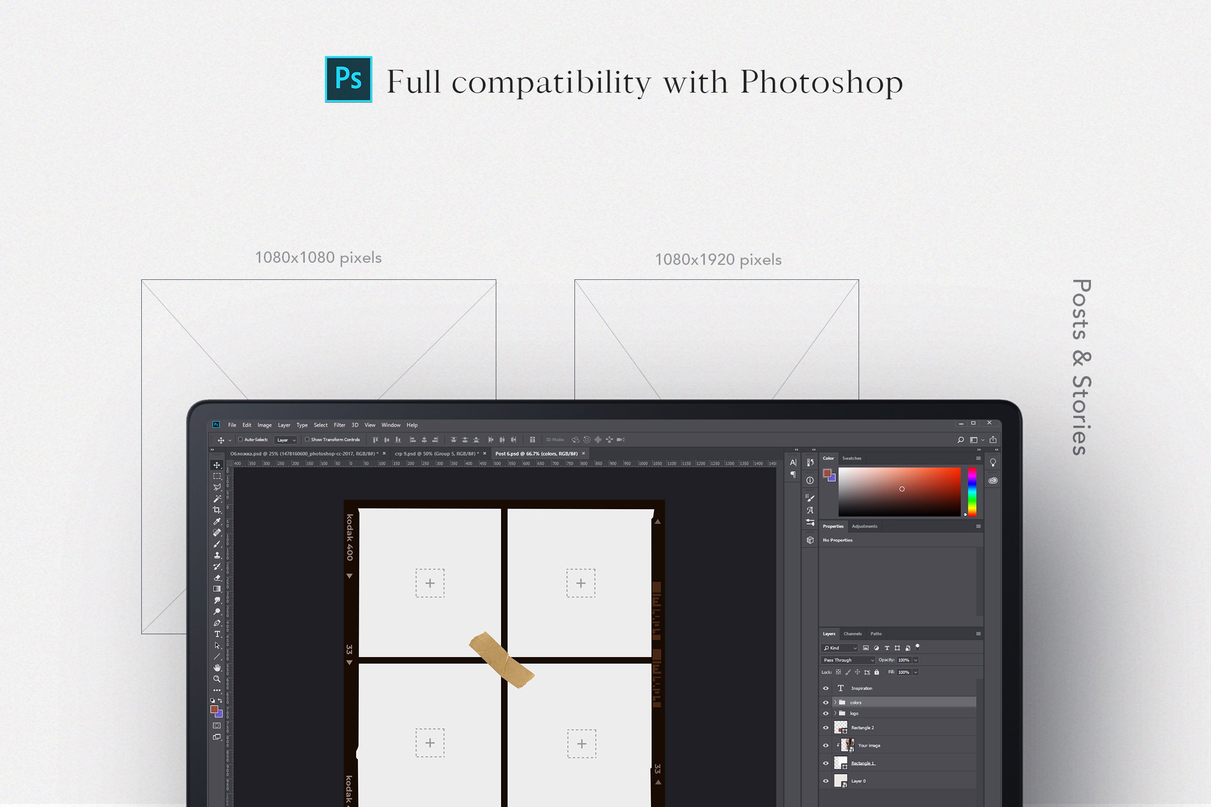
Task: Hide the Inspiration text layer
Action: point(826,688)
